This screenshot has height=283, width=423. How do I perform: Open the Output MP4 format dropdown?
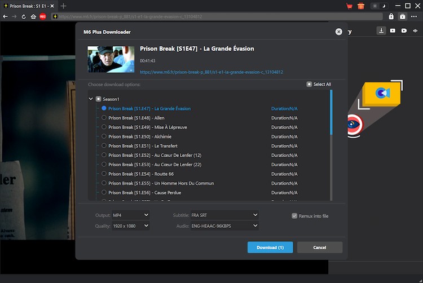coord(130,215)
